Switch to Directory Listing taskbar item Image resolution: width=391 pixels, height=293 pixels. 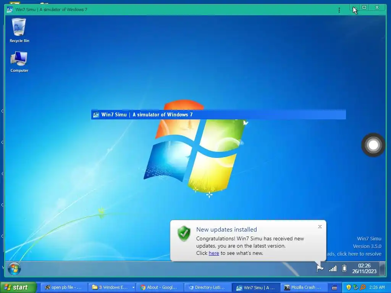208,288
